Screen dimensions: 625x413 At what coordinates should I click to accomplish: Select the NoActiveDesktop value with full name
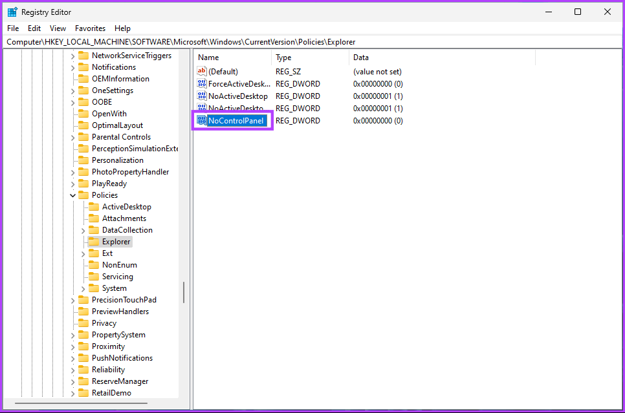click(238, 96)
